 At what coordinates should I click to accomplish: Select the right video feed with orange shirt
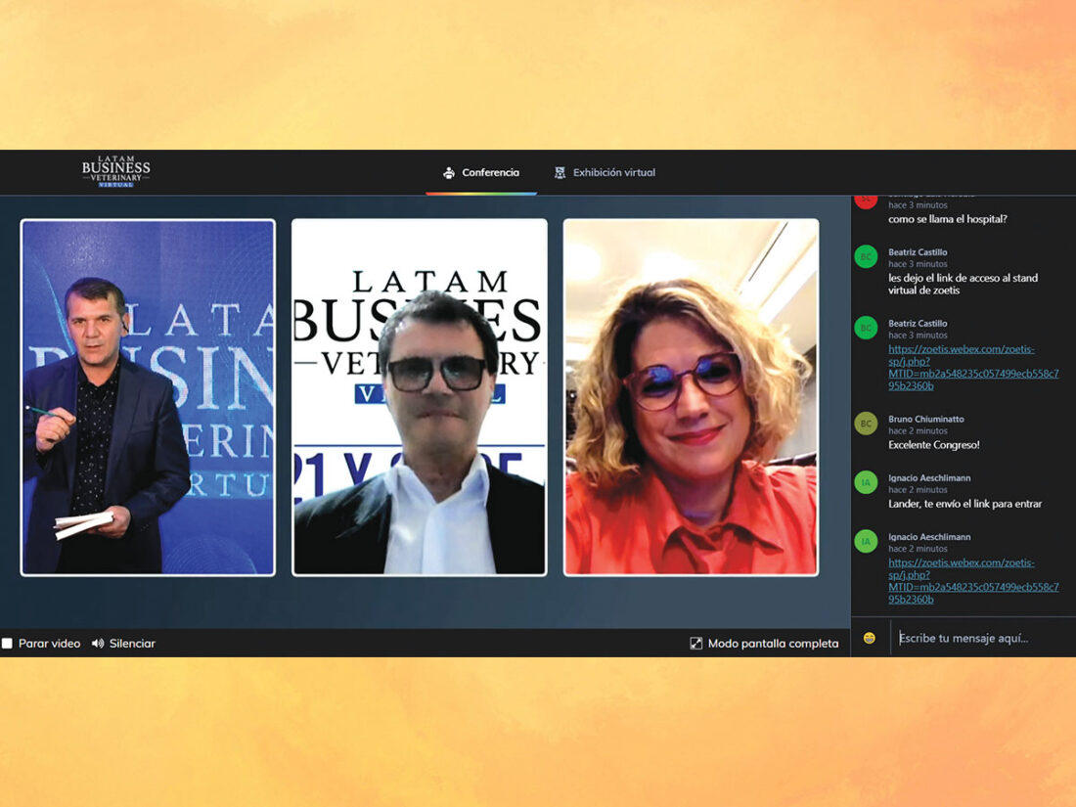(691, 397)
